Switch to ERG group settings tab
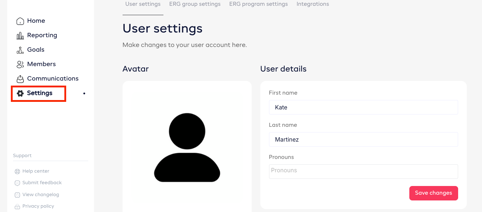The image size is (482, 212). 195,4
